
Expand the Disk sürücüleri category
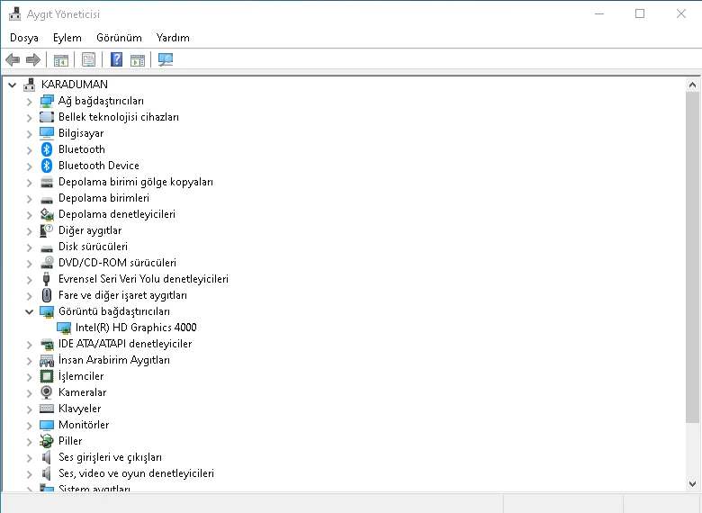click(29, 247)
